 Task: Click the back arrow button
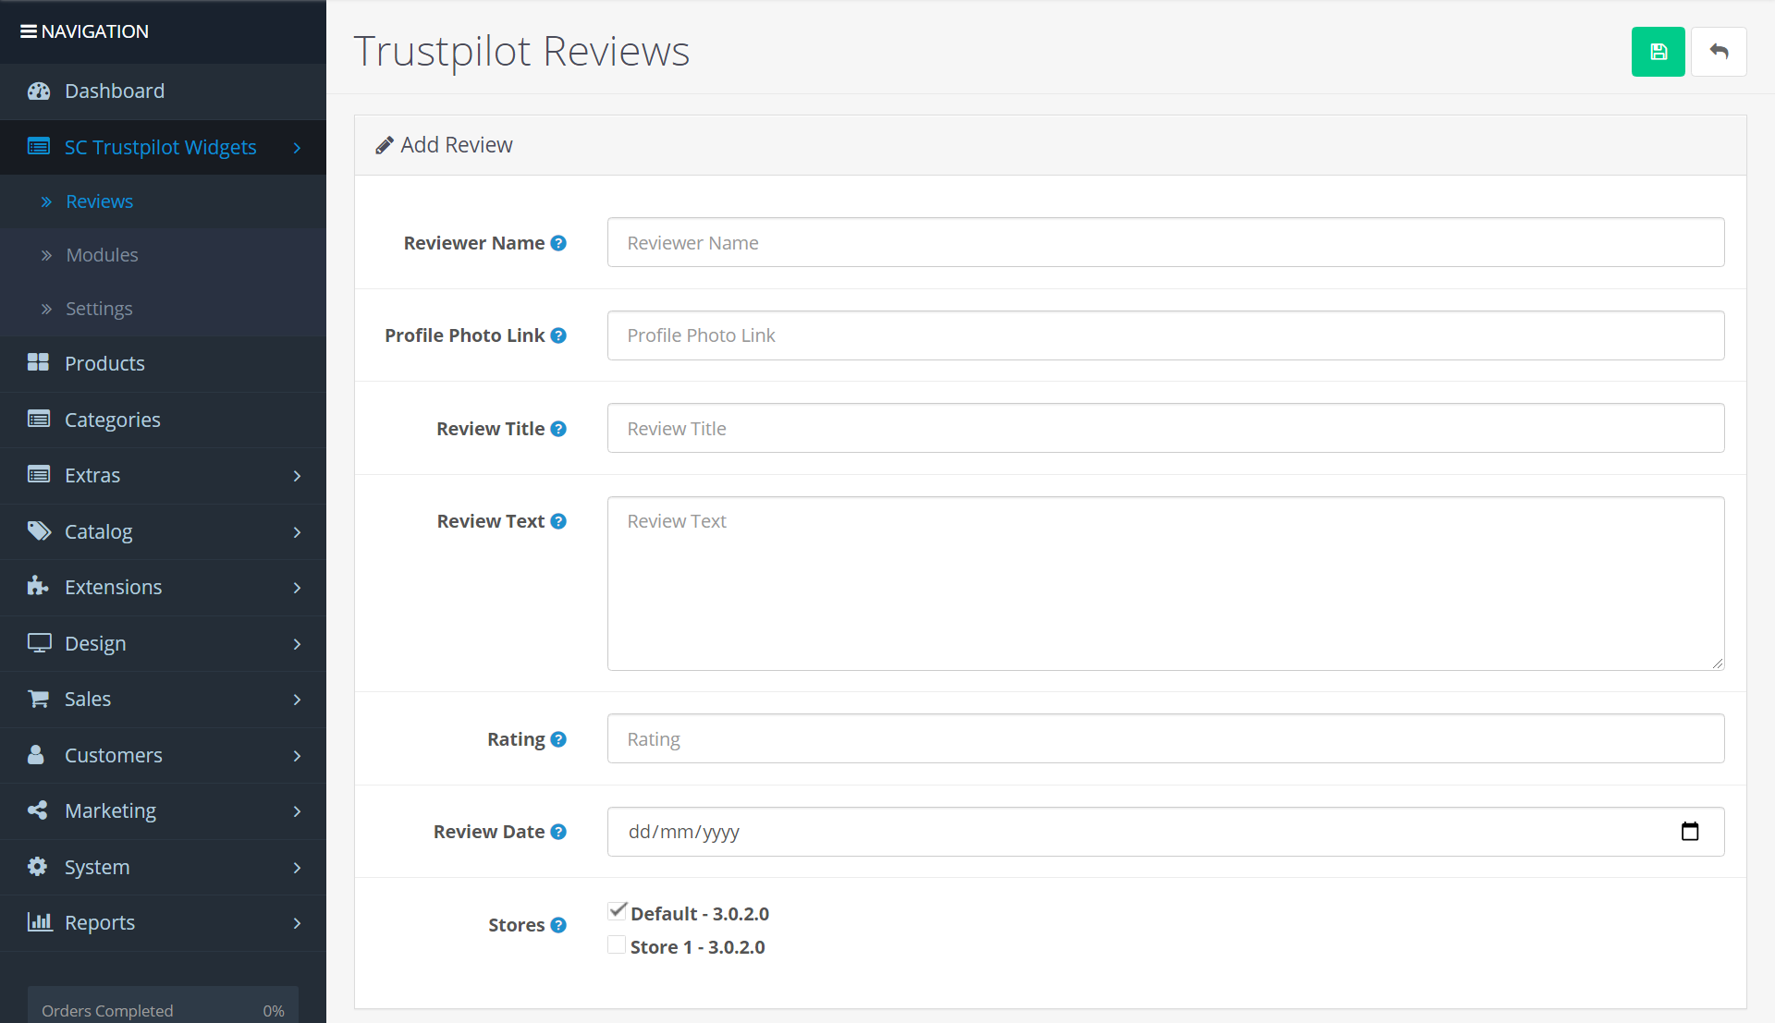pos(1719,52)
